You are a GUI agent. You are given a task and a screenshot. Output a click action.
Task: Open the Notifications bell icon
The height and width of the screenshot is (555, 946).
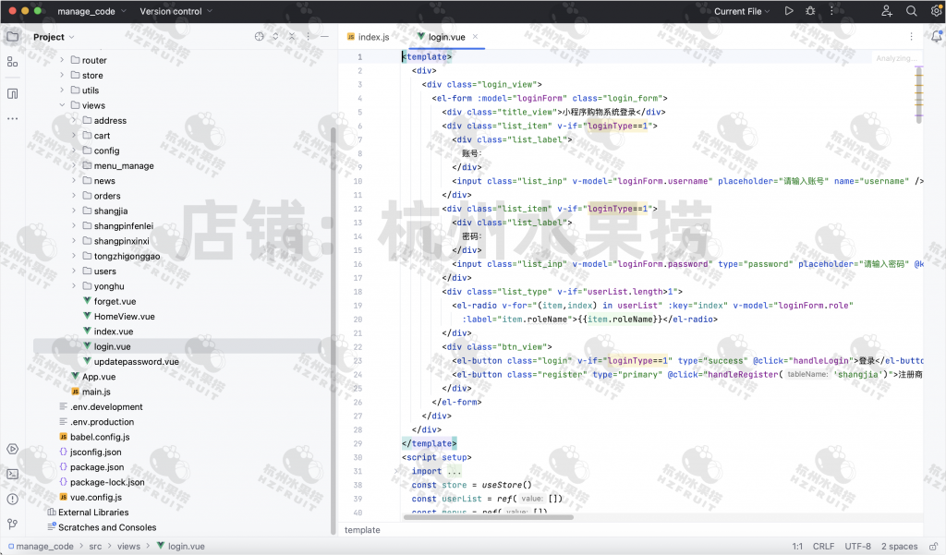coord(935,37)
